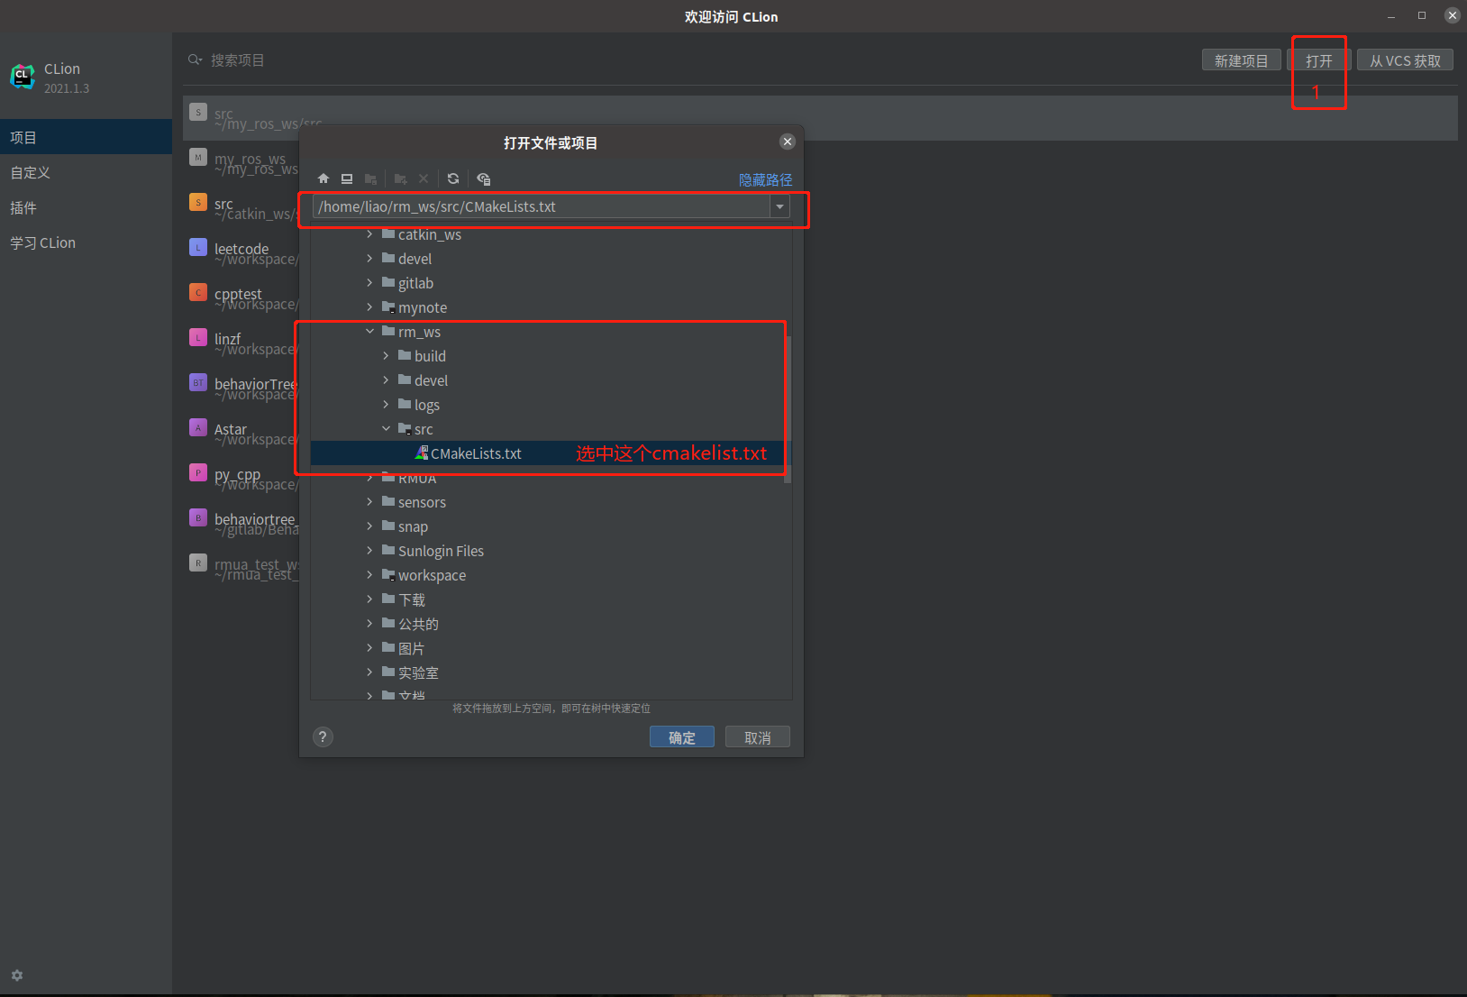Click the 确定 button to confirm
The height and width of the screenshot is (997, 1467).
[x=681, y=736]
